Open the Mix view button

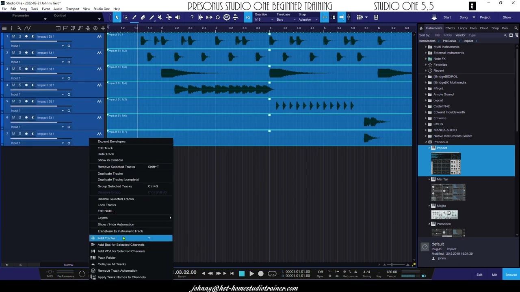click(x=494, y=275)
